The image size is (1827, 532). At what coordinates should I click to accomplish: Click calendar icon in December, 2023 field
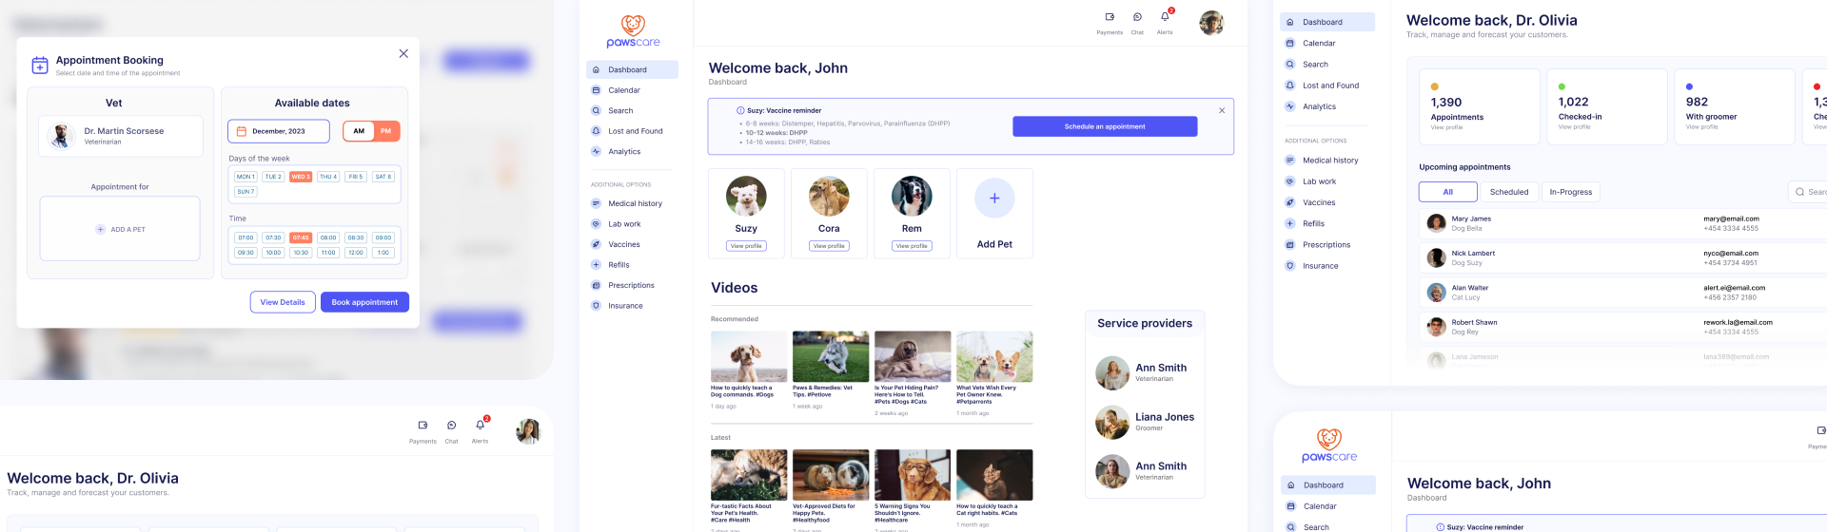pos(242,131)
